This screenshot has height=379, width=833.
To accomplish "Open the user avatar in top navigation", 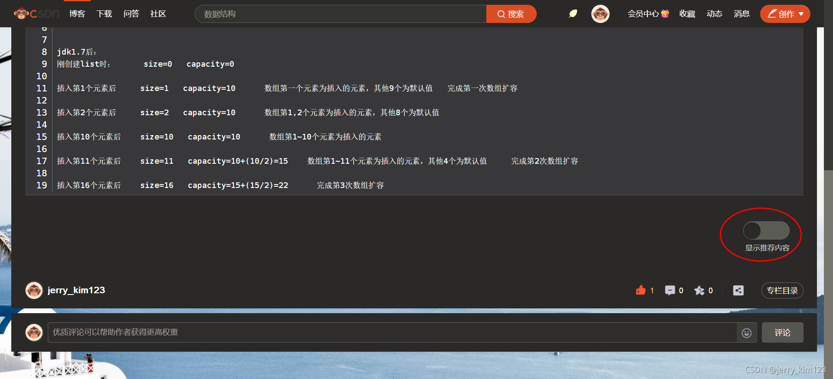I will pos(600,14).
